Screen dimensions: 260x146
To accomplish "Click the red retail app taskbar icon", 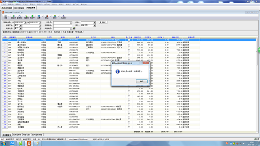I will (x=29, y=143).
